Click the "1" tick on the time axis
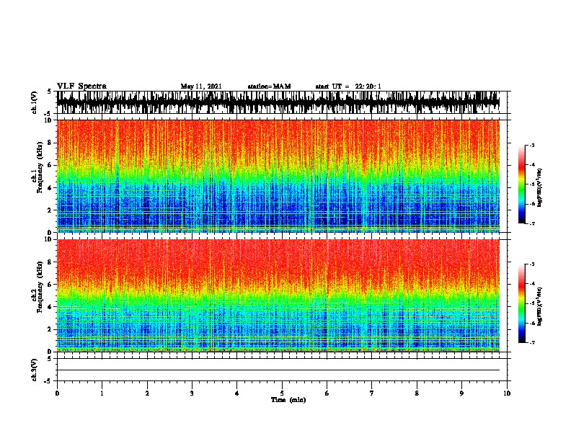The width and height of the screenshot is (571, 441). click(102, 393)
